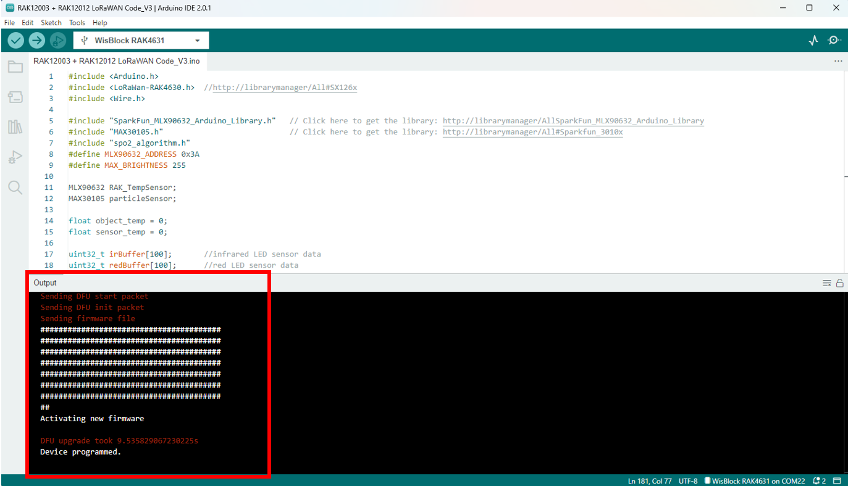Click the UTF-8 encoding status entry
The height and width of the screenshot is (486, 848).
[688, 480]
